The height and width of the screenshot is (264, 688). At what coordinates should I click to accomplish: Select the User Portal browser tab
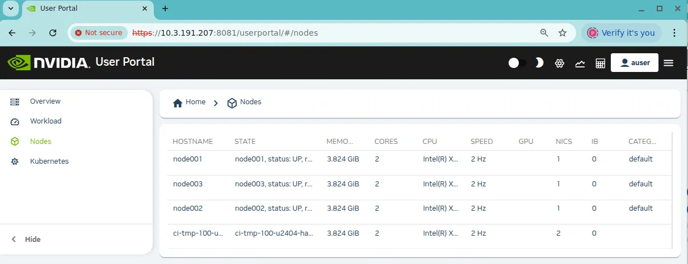[x=87, y=10]
